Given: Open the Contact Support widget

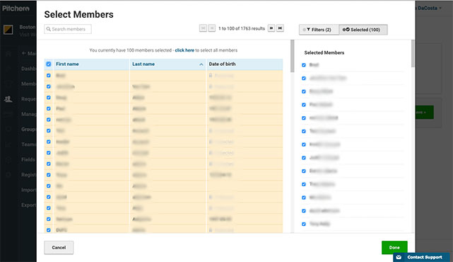Looking at the screenshot, I should tap(421, 257).
